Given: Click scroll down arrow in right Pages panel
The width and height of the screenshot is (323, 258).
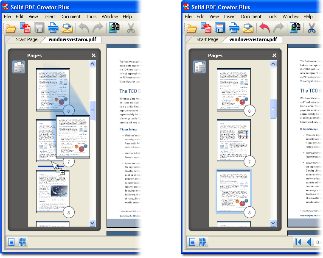Looking at the screenshot, I should click(x=273, y=223).
